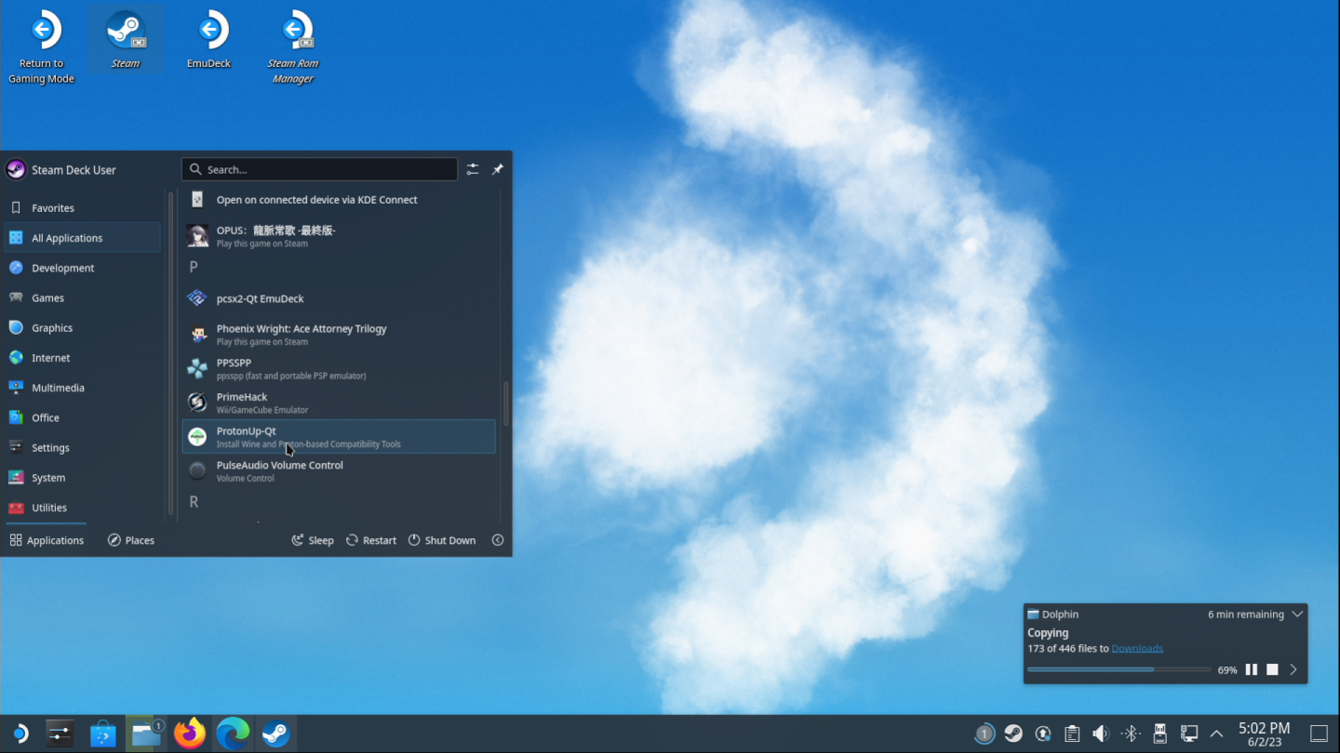This screenshot has height=753, width=1340.
Task: Click the updates tray icon
Action: tap(1043, 734)
